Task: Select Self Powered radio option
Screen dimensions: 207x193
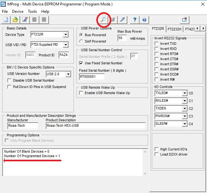Action: [x=81, y=41]
